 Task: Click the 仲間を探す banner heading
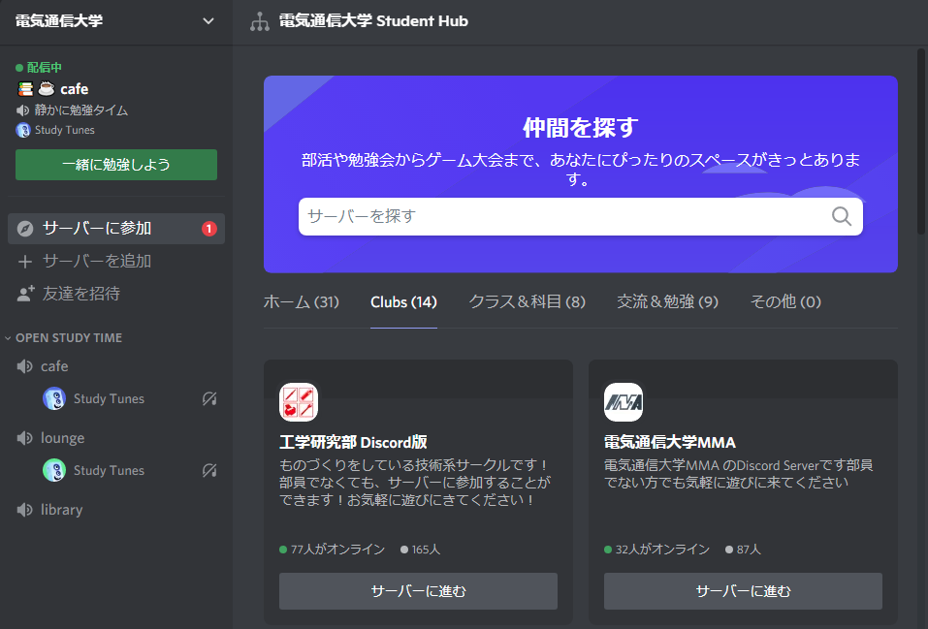click(x=581, y=127)
